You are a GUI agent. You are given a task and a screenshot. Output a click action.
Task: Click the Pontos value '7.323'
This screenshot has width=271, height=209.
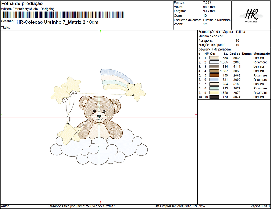207,2
